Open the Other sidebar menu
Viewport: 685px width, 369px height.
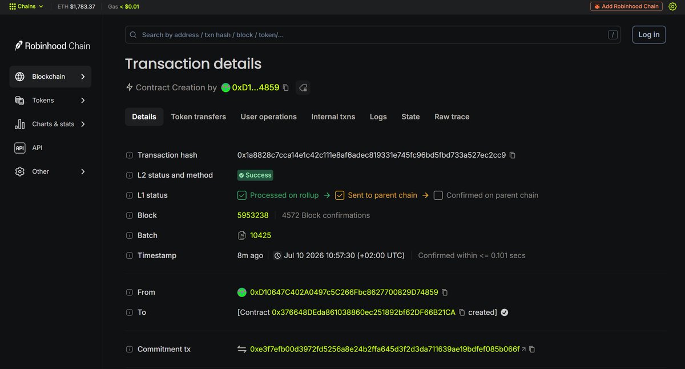[50, 171]
